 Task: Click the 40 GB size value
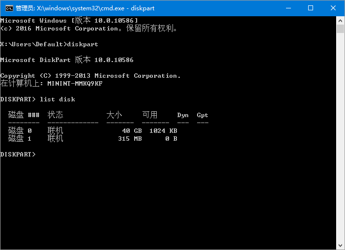point(132,131)
